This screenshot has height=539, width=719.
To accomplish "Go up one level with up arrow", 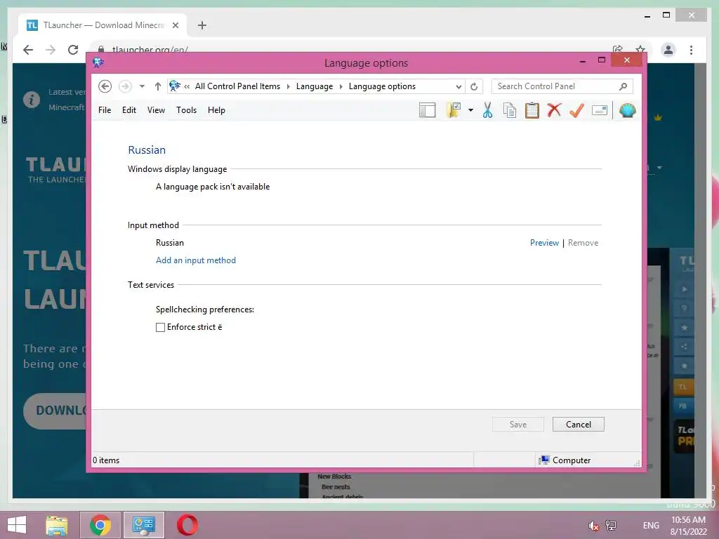I will pyautogui.click(x=158, y=86).
